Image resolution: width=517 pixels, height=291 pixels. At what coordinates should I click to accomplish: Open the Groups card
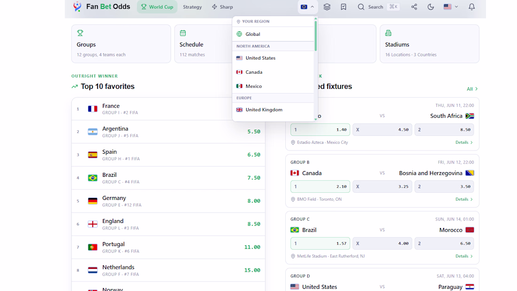[x=121, y=44]
